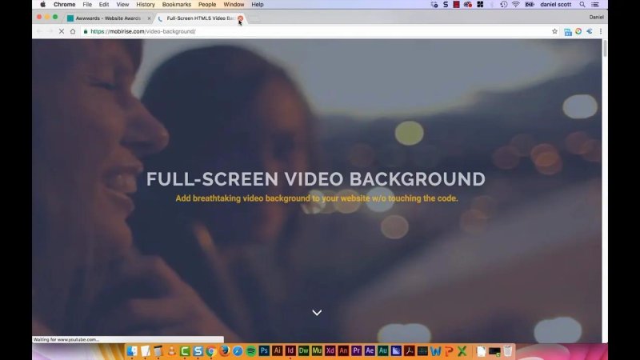Click the Wi-Fi status icon
640x360 pixels.
(x=516, y=5)
